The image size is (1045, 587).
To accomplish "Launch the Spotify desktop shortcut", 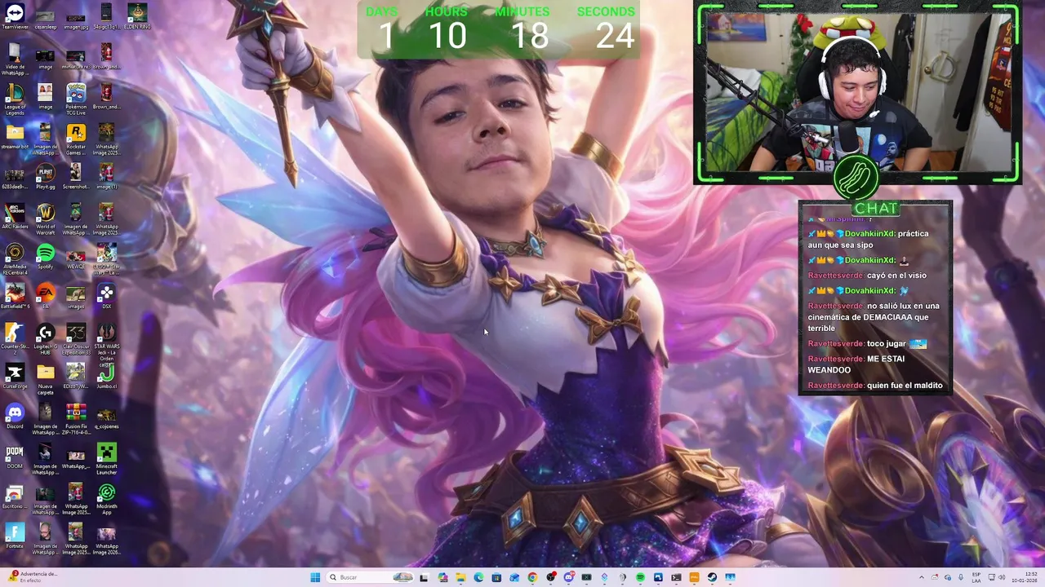I will point(46,257).
